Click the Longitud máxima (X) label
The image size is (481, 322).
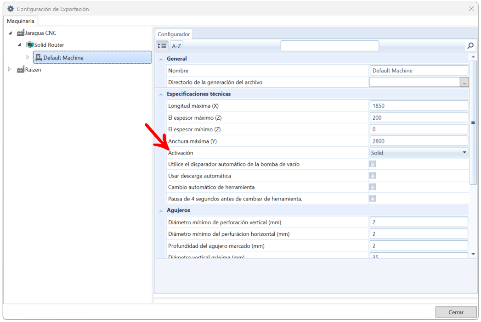coord(193,105)
